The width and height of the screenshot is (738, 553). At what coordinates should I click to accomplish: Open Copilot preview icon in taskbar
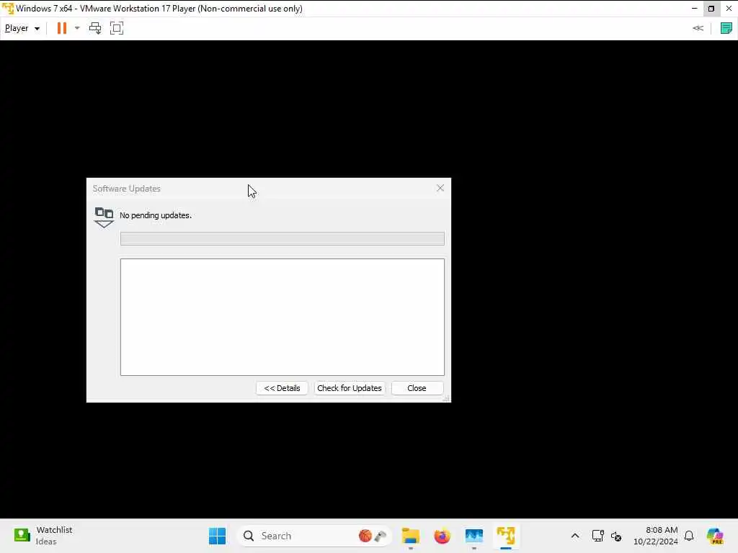(715, 536)
